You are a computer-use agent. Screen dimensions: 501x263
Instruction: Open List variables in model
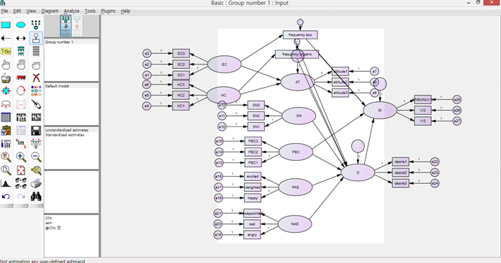click(21, 51)
